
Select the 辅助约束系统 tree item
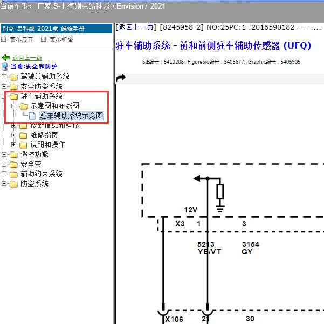coord(42,174)
